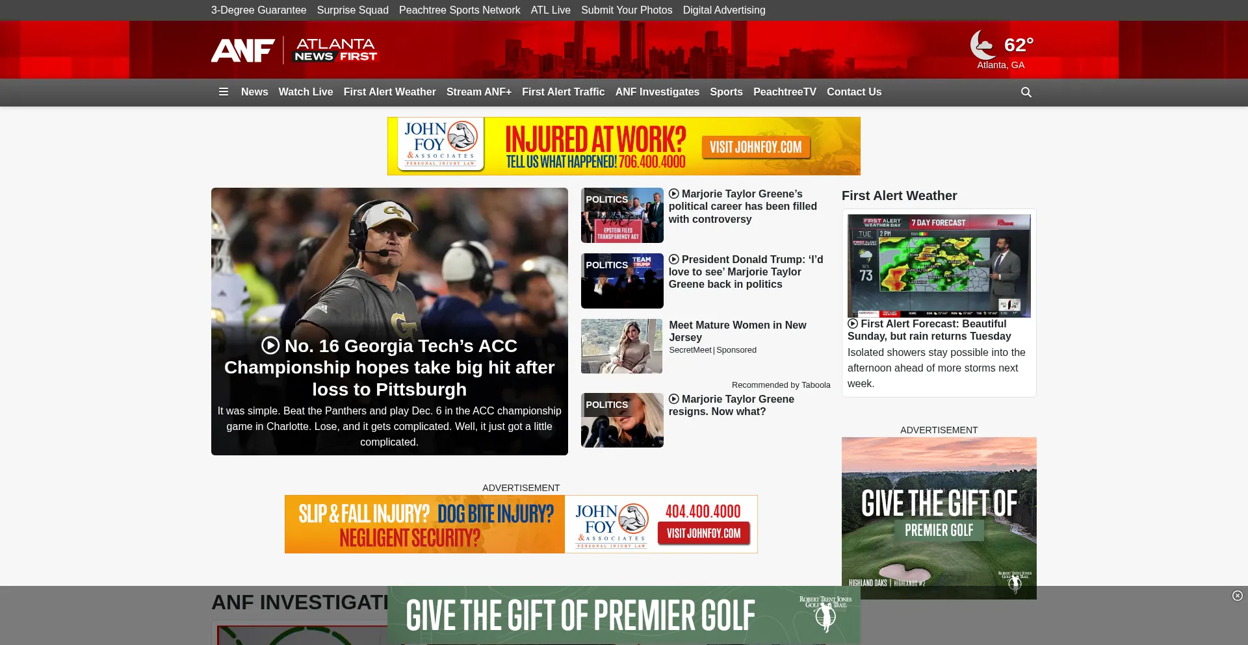
Task: Click the search magnifier icon
Action: coord(1026,92)
